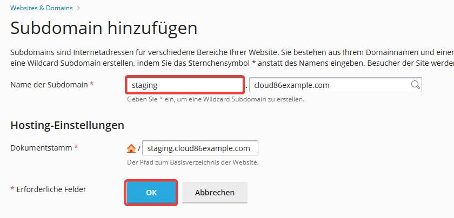
Task: Click the slash separator after house icon
Action: [x=139, y=148]
